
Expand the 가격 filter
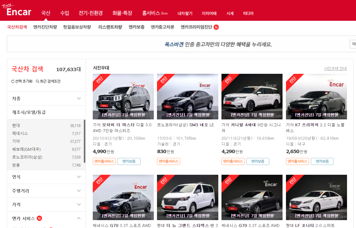pos(46,204)
